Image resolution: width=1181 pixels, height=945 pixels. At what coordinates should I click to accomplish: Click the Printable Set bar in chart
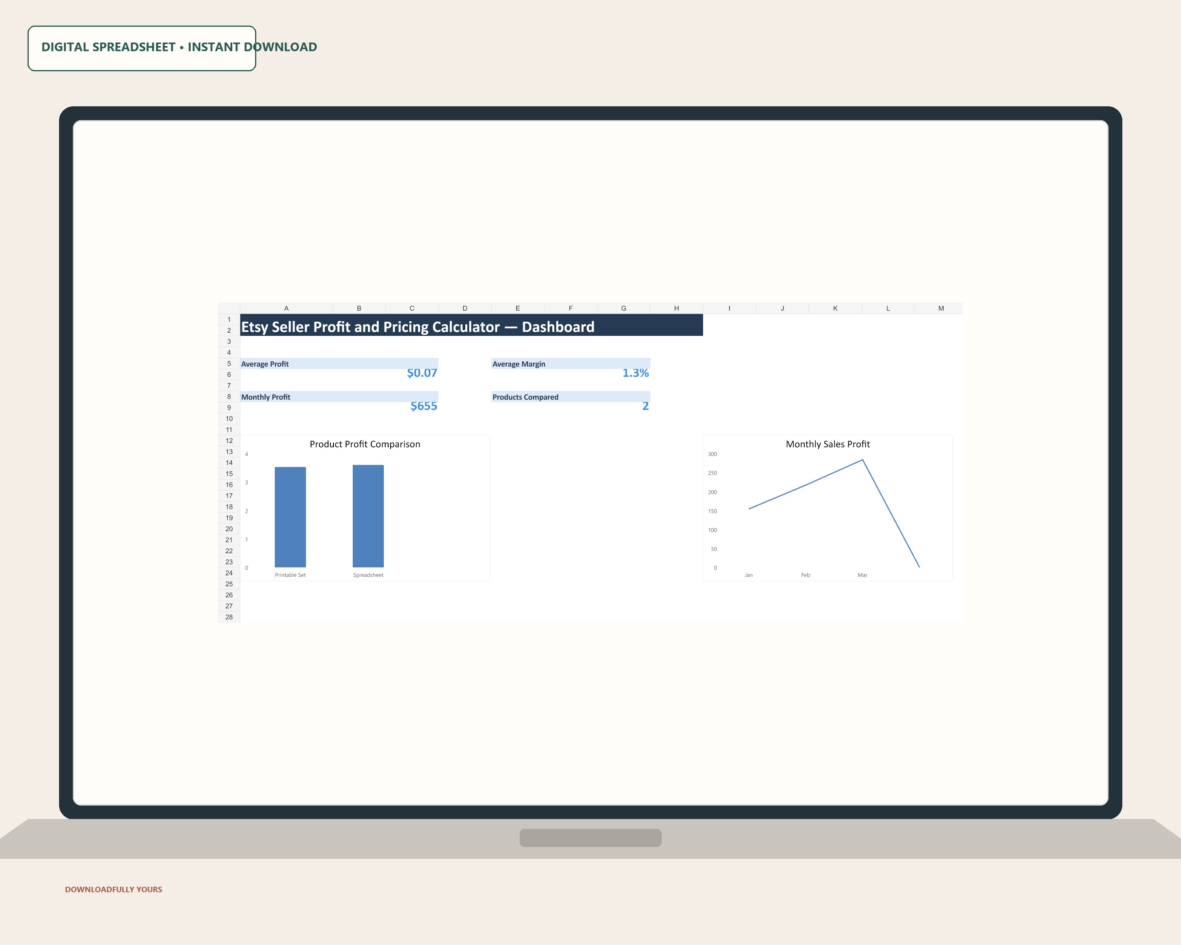pyautogui.click(x=290, y=517)
